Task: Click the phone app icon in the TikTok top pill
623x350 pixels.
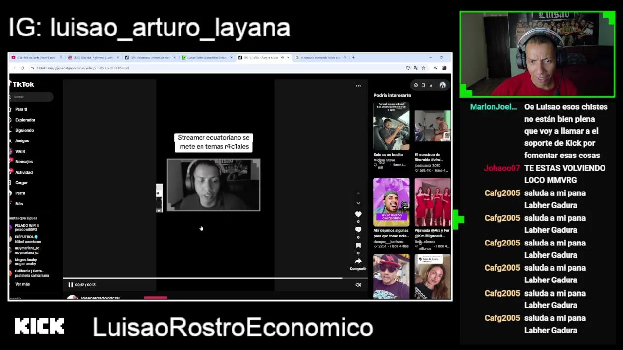Action: point(423,85)
